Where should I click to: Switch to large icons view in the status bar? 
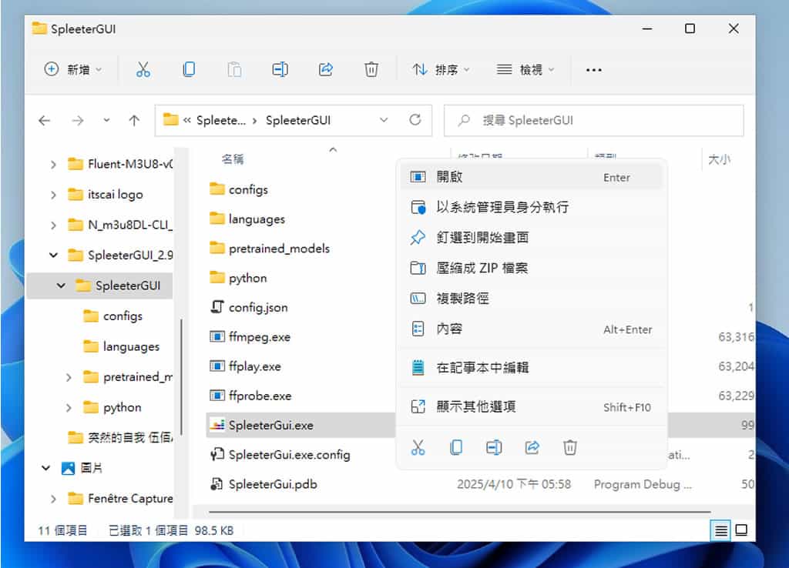[x=741, y=530]
